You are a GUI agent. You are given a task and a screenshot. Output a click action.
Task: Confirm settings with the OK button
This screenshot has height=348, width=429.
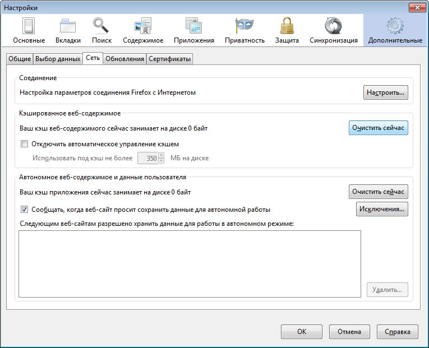pyautogui.click(x=302, y=332)
